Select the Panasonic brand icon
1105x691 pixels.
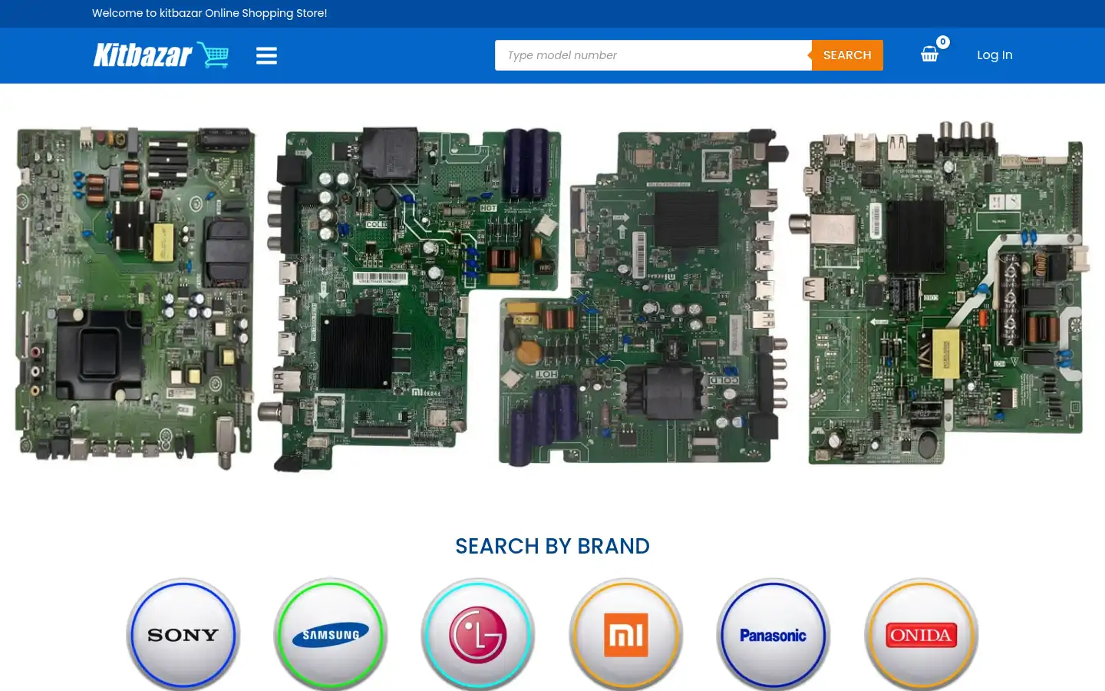773,635
